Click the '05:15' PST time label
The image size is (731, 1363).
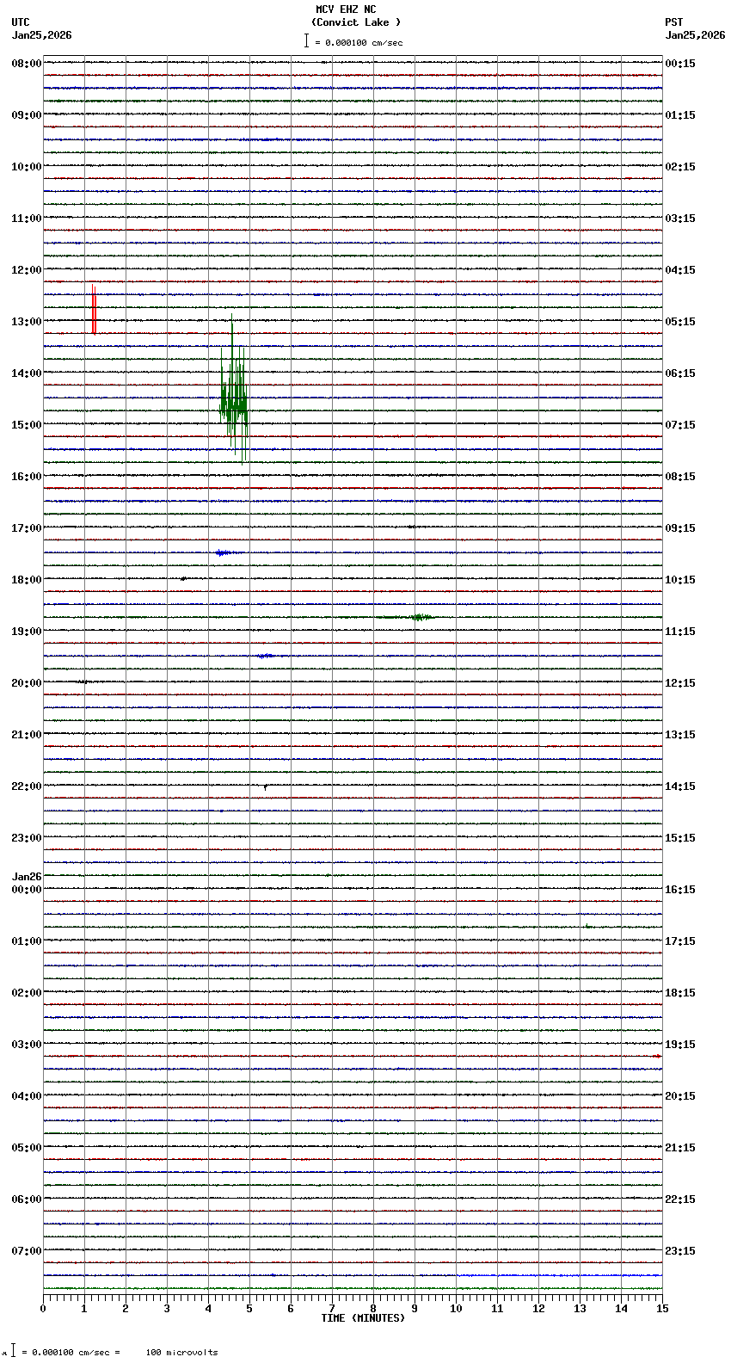pyautogui.click(x=680, y=322)
